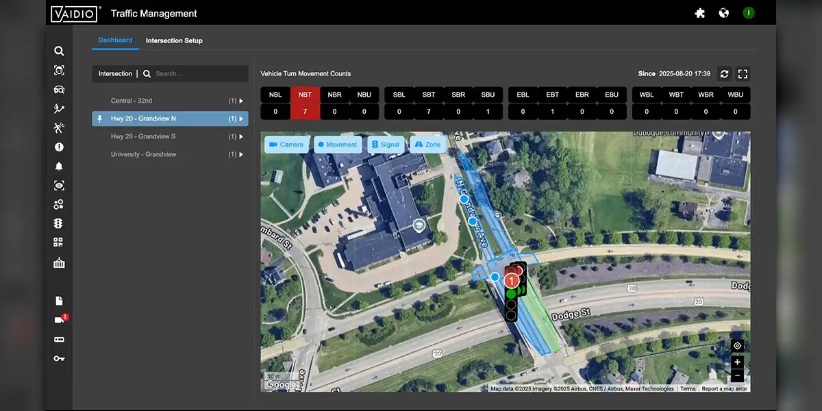Viewport: 822px width, 411px height.
Task: Switch to the Intersection Setup tab
Action: point(174,40)
